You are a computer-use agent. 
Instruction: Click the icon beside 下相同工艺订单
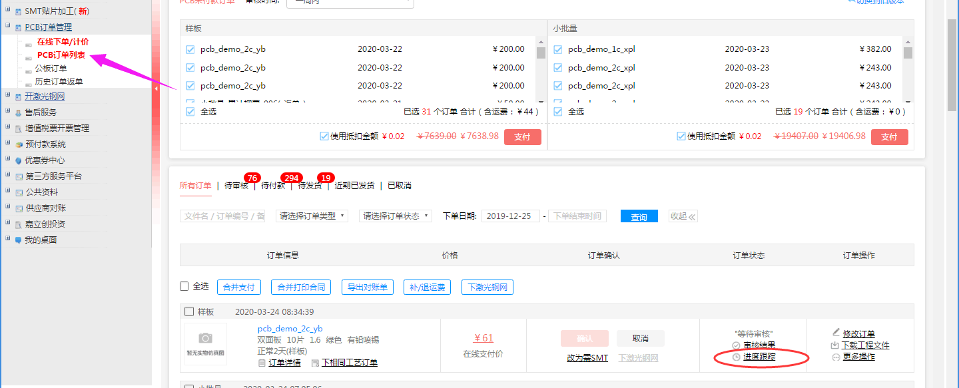pos(315,363)
